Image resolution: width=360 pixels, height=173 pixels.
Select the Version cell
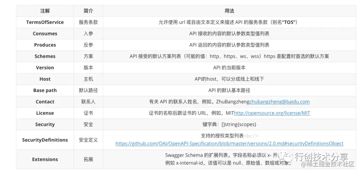(x=45, y=68)
